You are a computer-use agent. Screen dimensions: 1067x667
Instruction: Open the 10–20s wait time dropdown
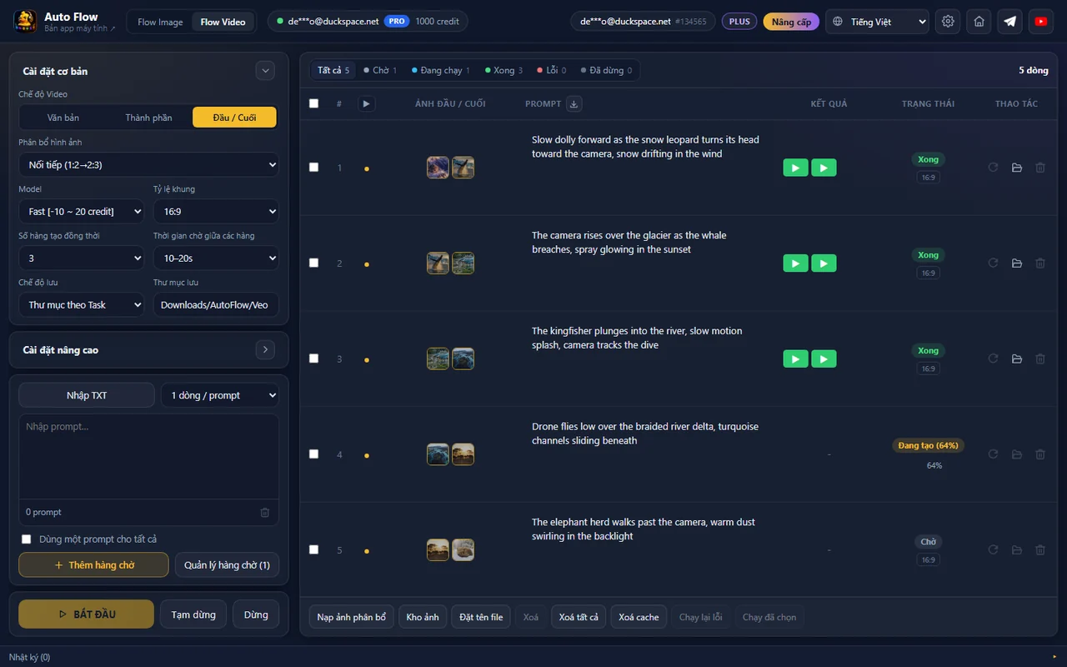(216, 258)
